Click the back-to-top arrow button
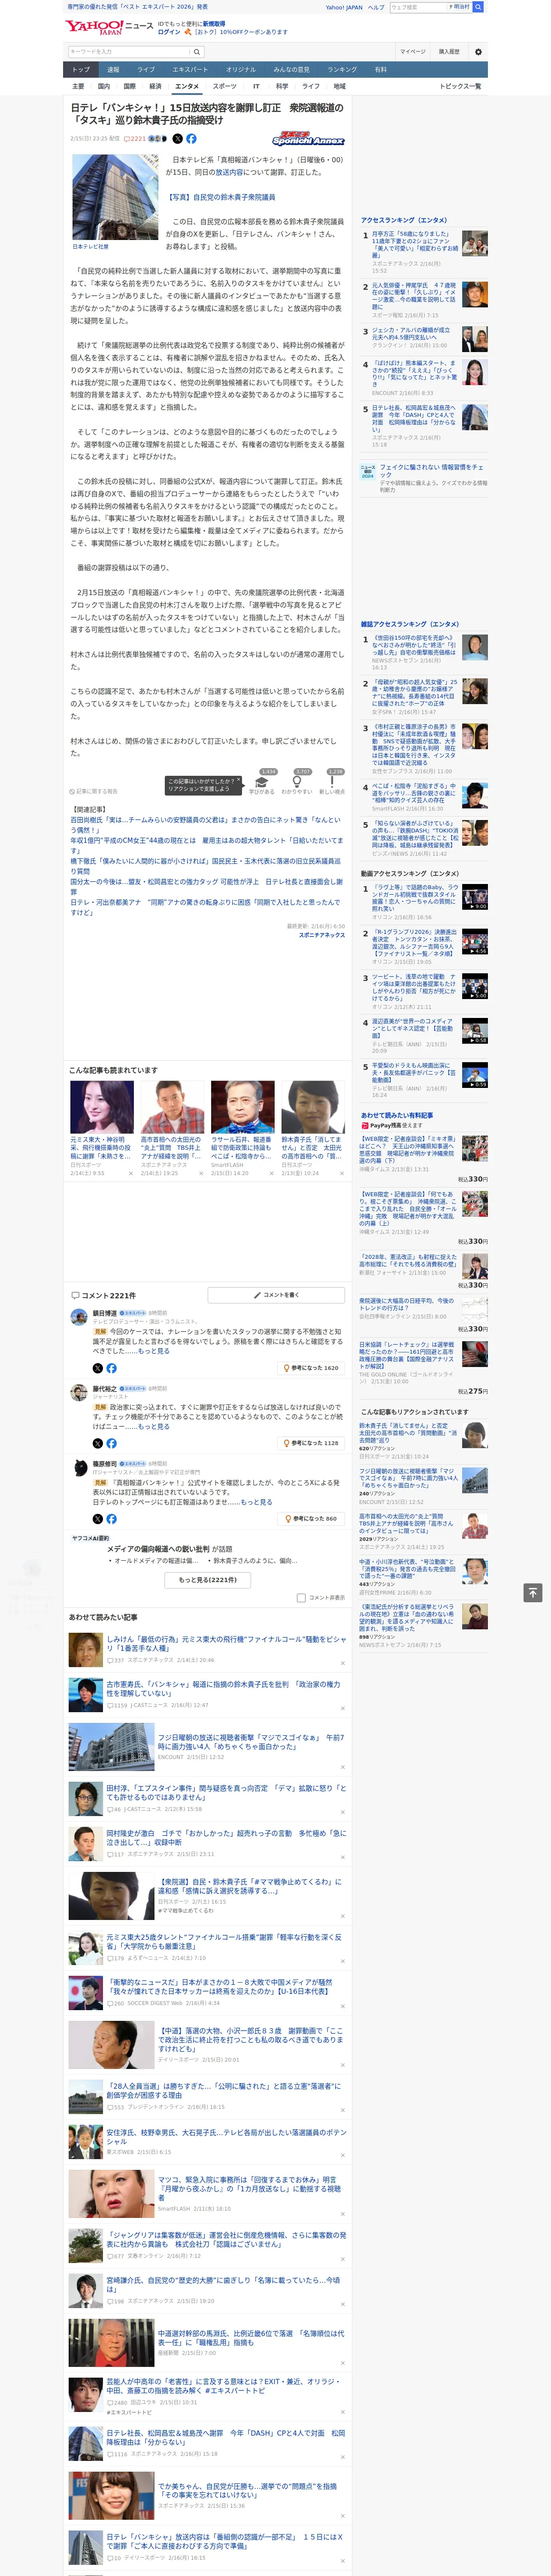Viewport: 551px width, 2576px height. pyautogui.click(x=533, y=1592)
